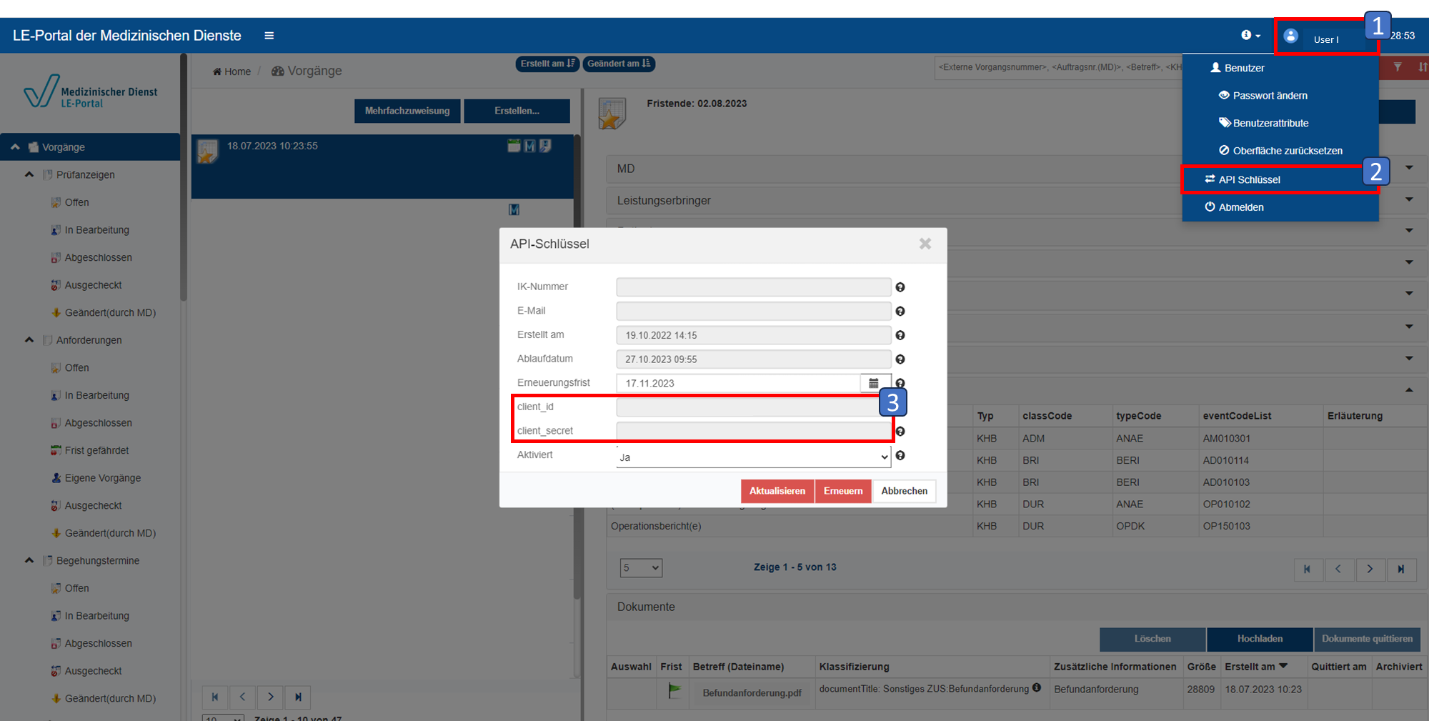The width and height of the screenshot is (1429, 721).
Task: Expand the MD section arrow
Action: (1409, 168)
